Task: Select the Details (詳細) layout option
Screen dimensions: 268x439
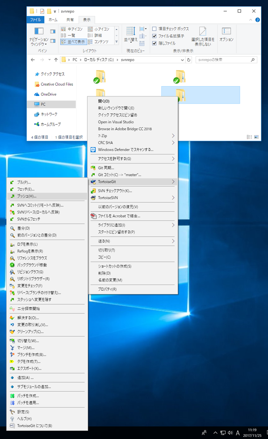Action: 95,36
